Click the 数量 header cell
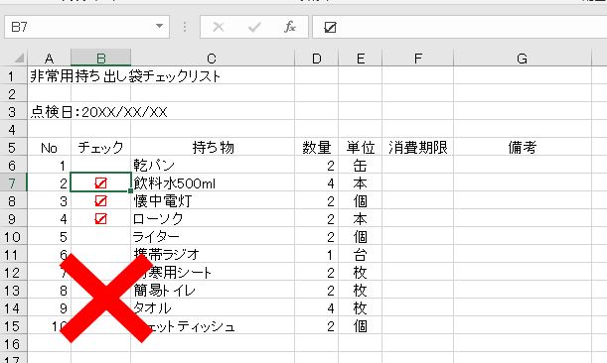The width and height of the screenshot is (607, 363). [x=316, y=148]
